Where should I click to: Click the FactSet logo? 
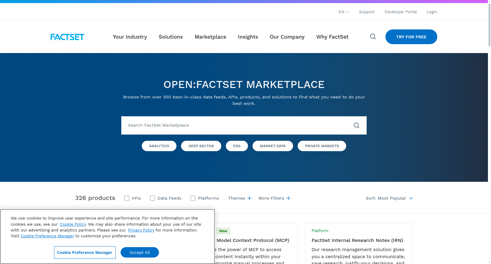pos(67,37)
